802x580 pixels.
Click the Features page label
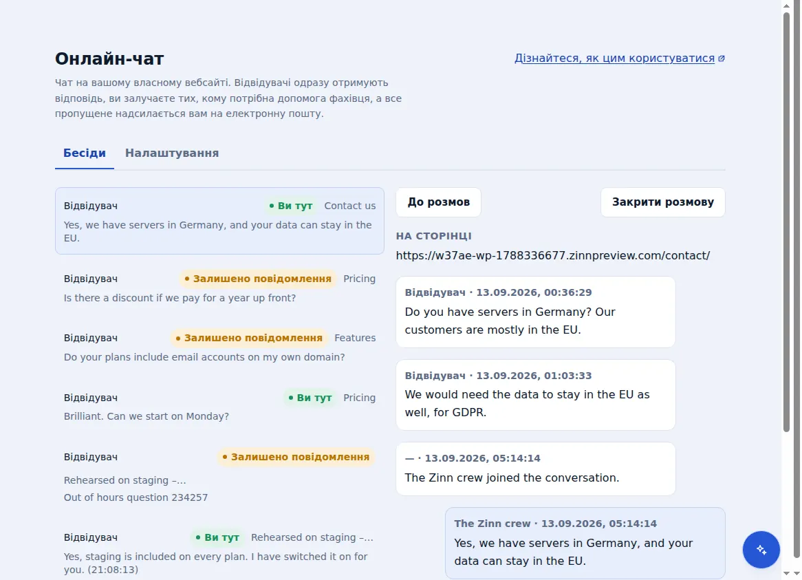[355, 338]
